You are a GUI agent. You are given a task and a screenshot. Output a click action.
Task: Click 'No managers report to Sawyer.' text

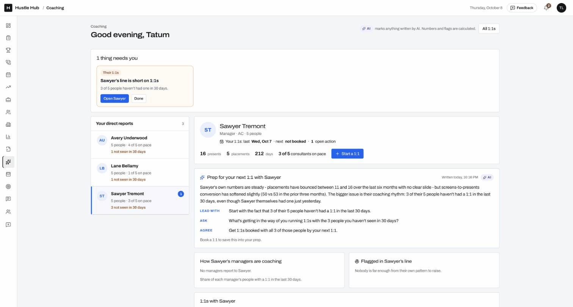pyautogui.click(x=225, y=271)
